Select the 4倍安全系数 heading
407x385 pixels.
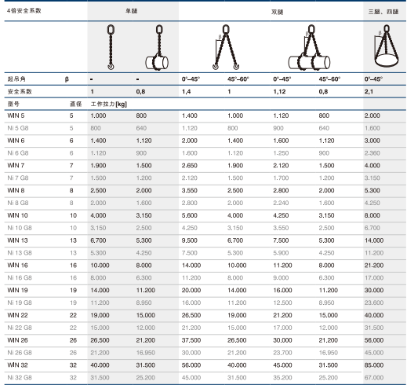click(24, 11)
